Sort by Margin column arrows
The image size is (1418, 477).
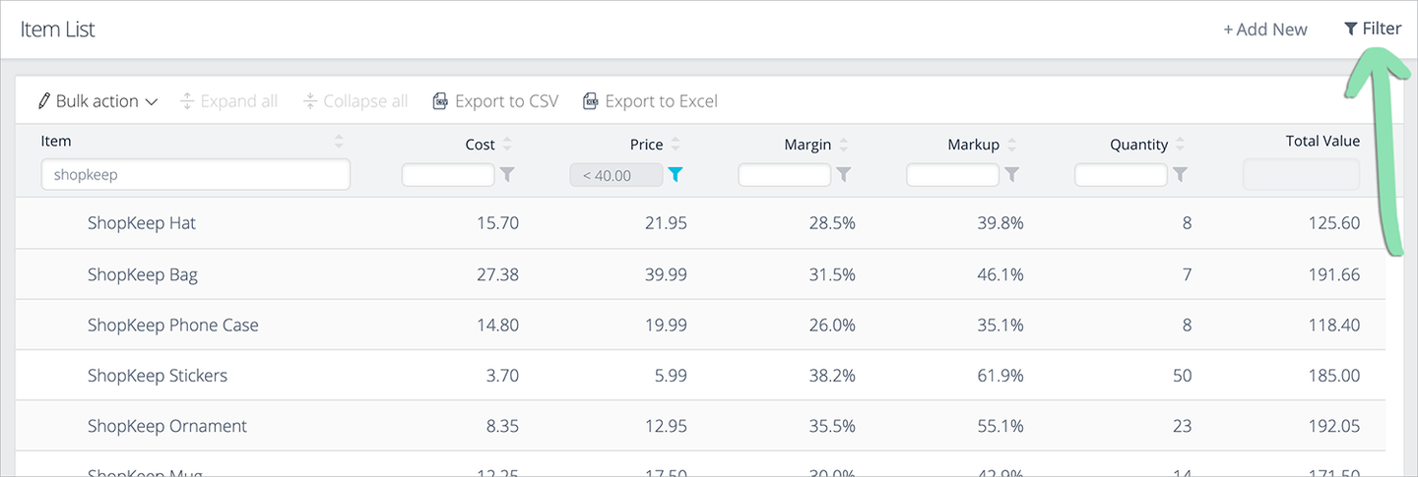pyautogui.click(x=844, y=145)
